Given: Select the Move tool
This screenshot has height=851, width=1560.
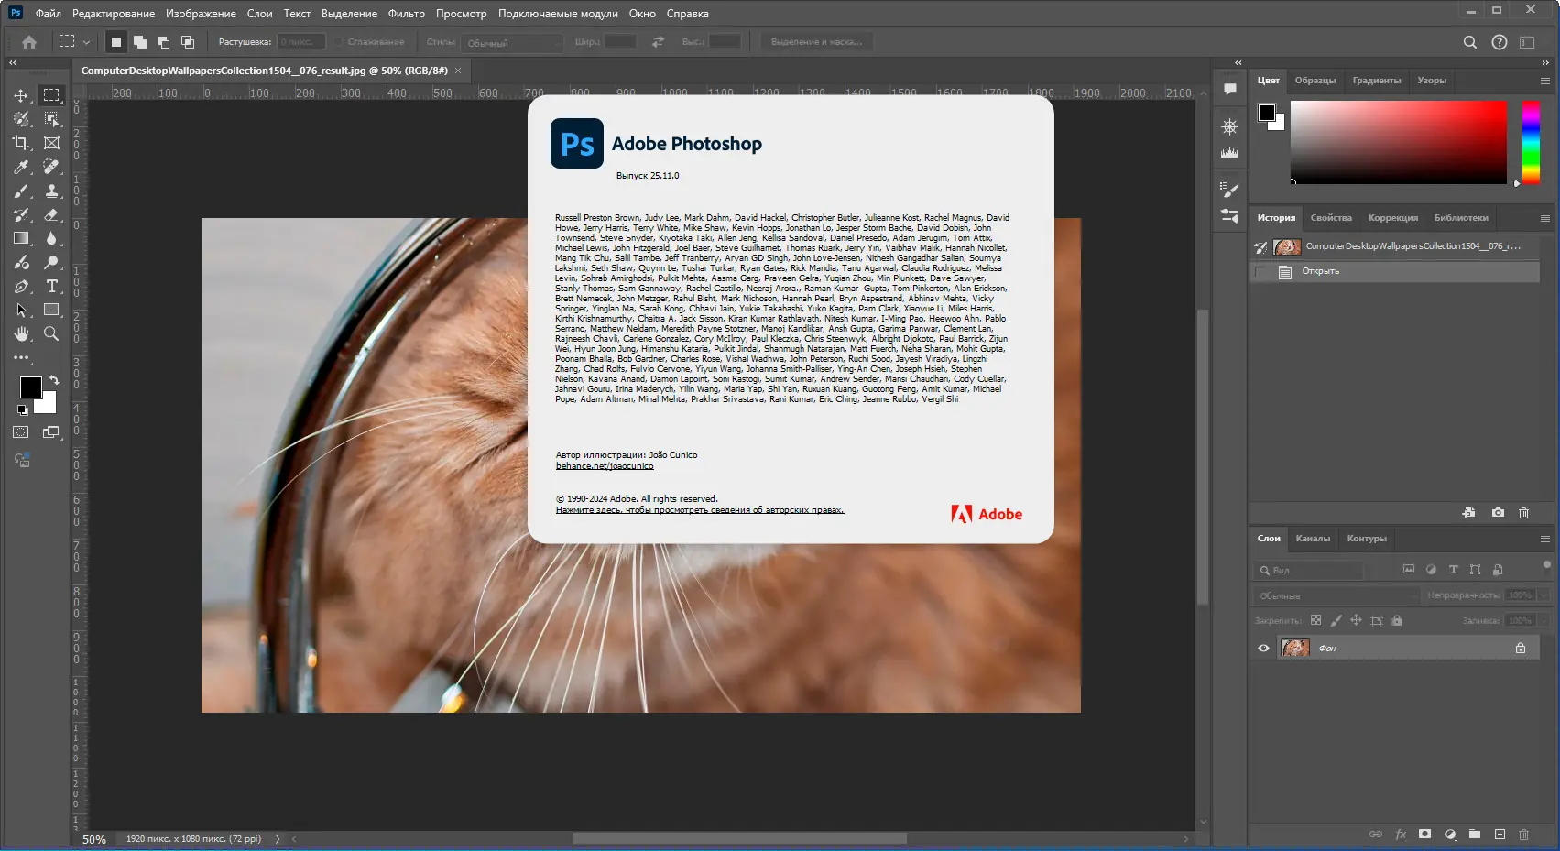Looking at the screenshot, I should pyautogui.click(x=21, y=95).
